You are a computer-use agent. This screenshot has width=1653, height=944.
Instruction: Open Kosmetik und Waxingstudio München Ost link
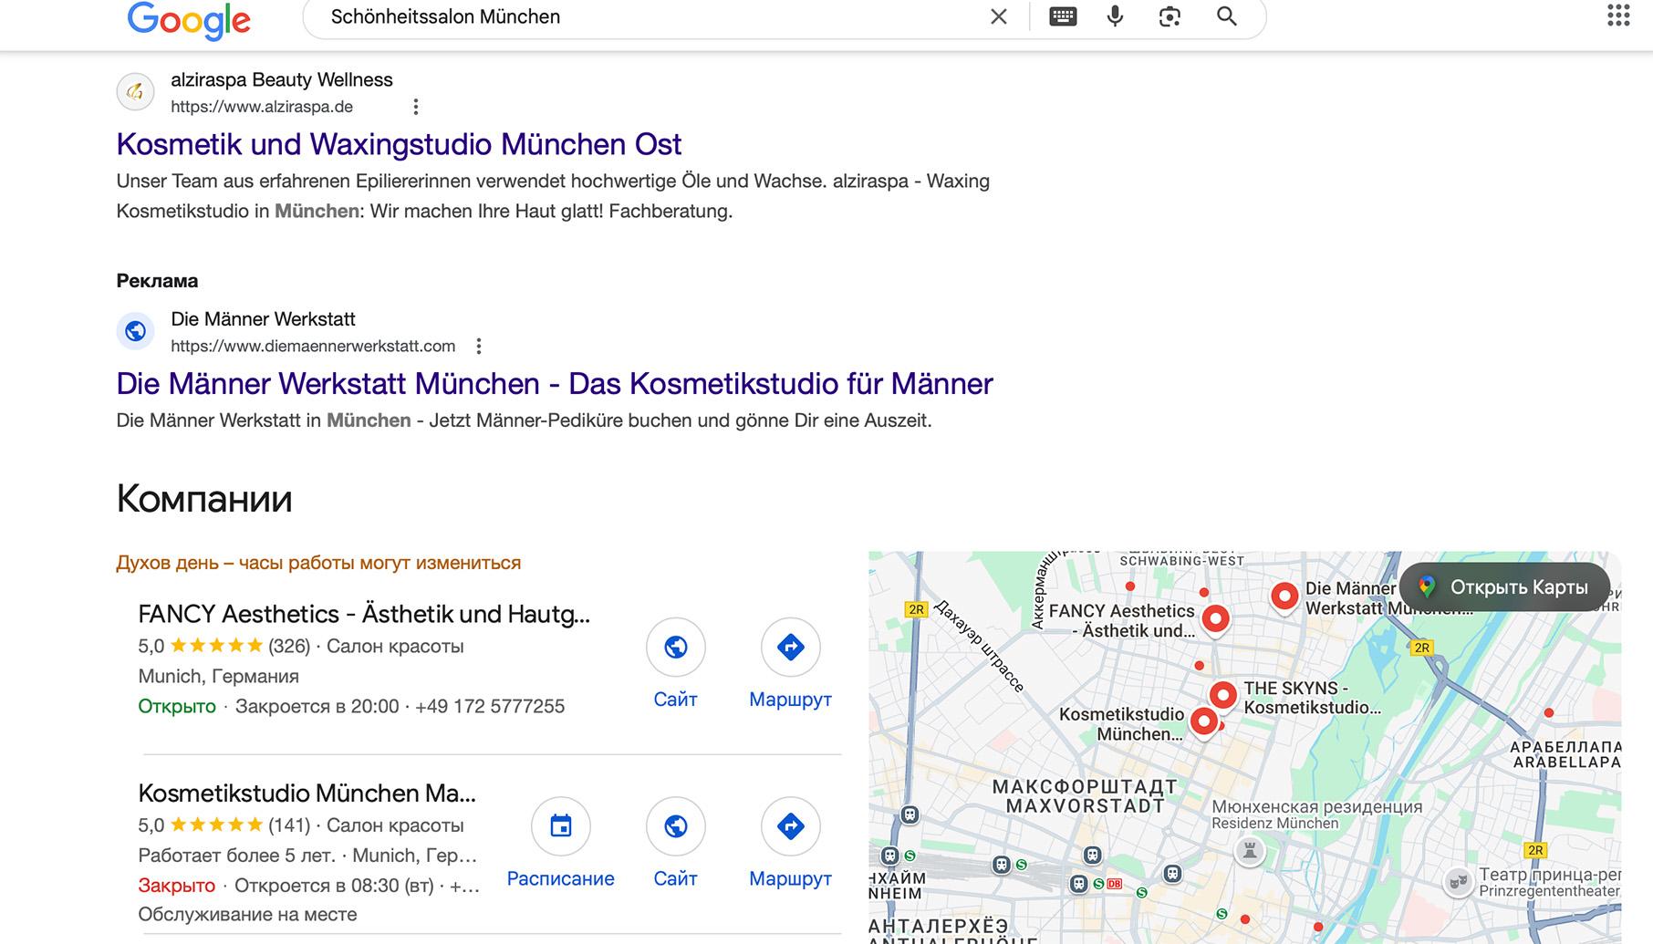[x=399, y=144]
